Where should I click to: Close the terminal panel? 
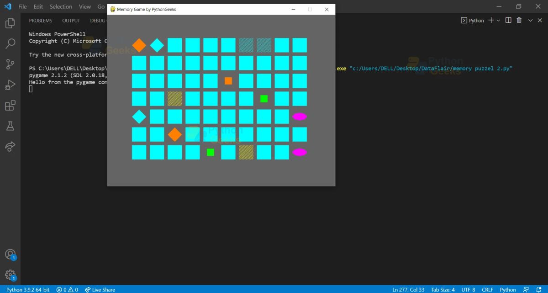coord(540,20)
